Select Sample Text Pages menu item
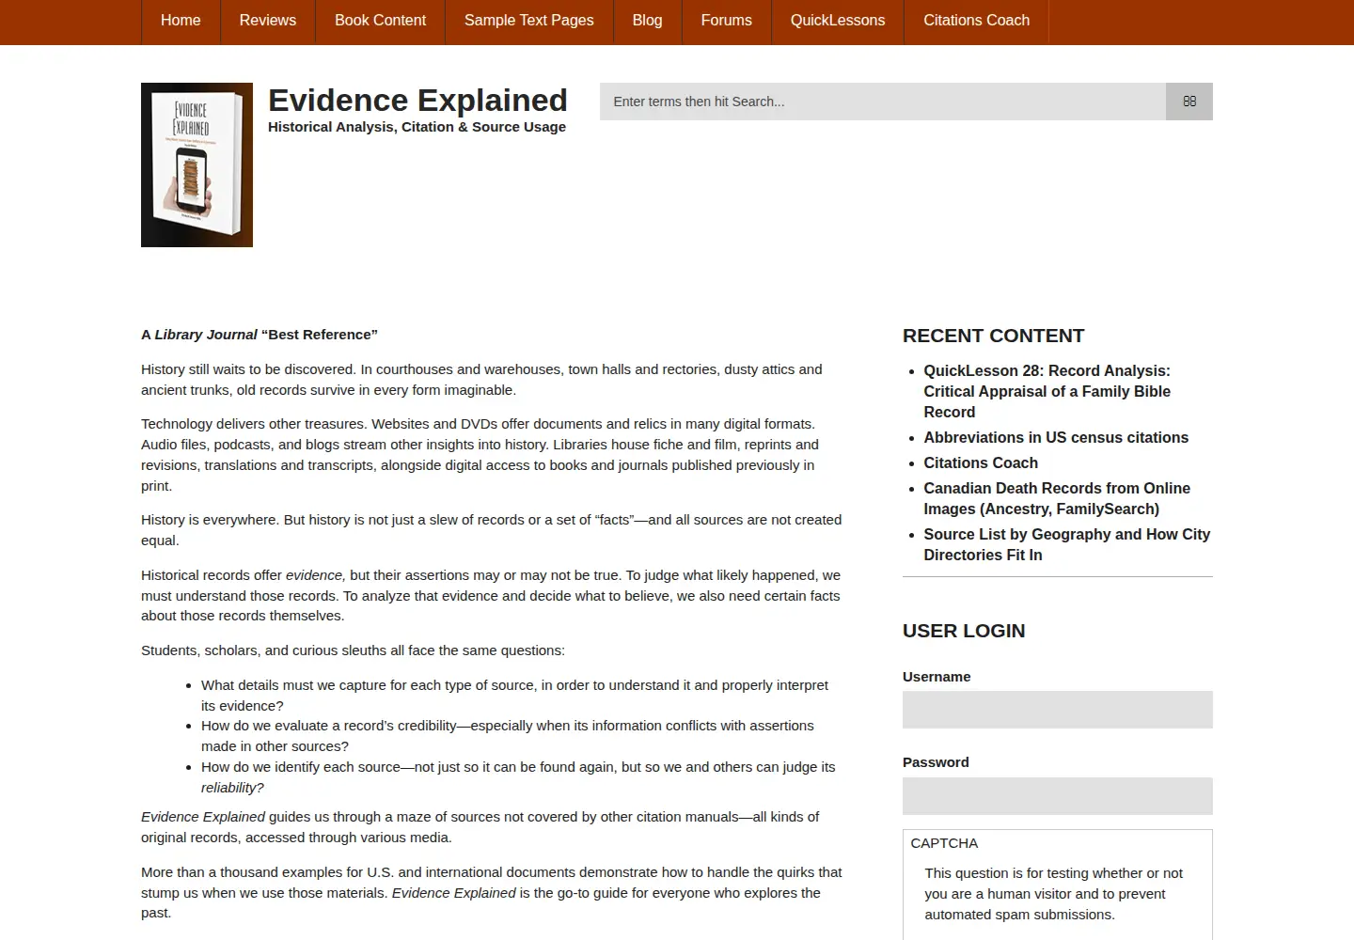 tap(529, 21)
